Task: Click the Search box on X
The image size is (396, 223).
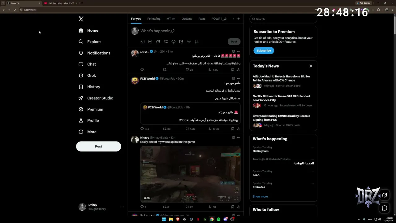Action: coord(283,19)
